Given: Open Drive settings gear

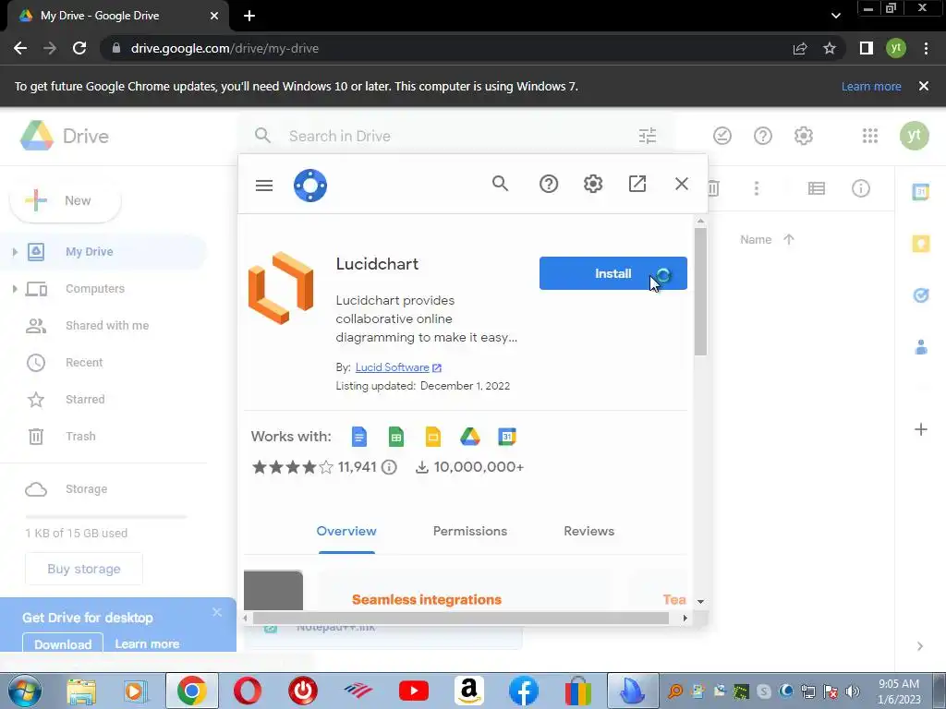Looking at the screenshot, I should (x=804, y=136).
